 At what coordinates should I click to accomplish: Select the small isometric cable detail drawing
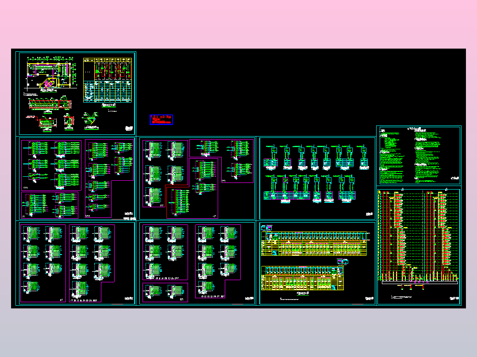click(x=91, y=120)
